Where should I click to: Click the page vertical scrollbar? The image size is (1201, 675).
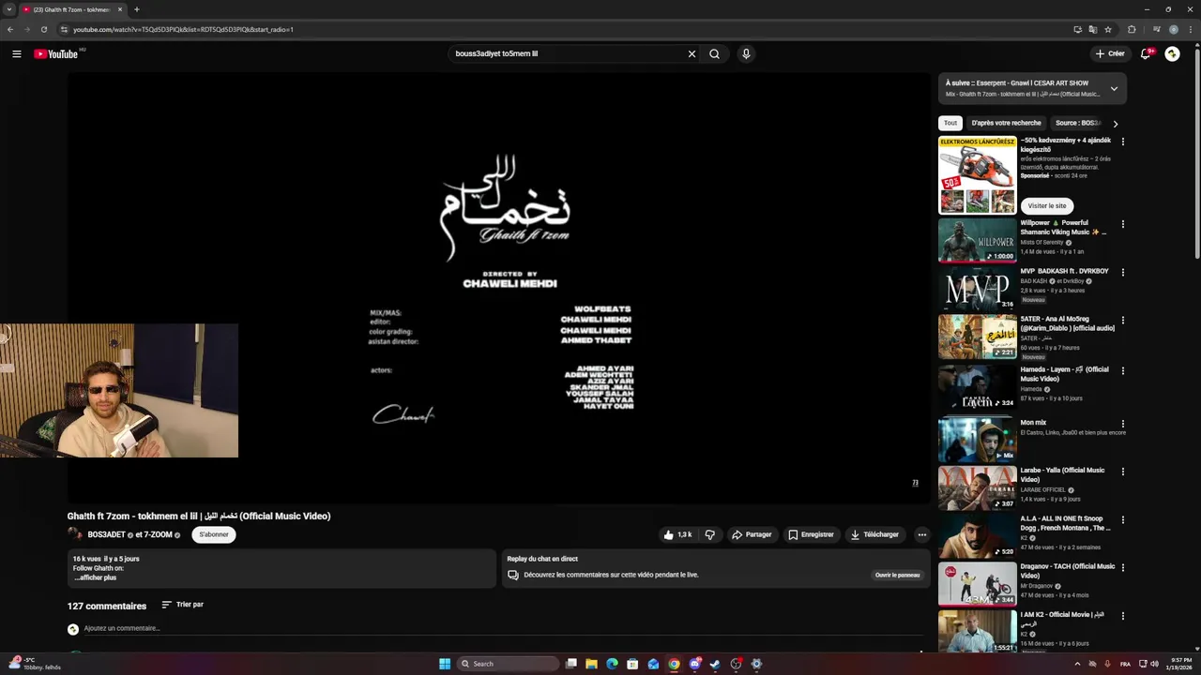tap(1196, 153)
